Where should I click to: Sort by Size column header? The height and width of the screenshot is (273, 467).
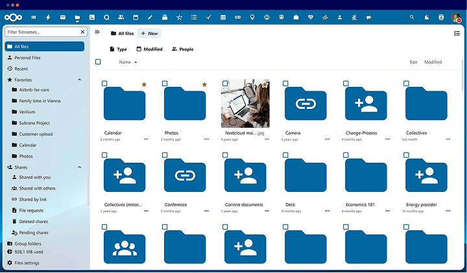[x=413, y=62]
